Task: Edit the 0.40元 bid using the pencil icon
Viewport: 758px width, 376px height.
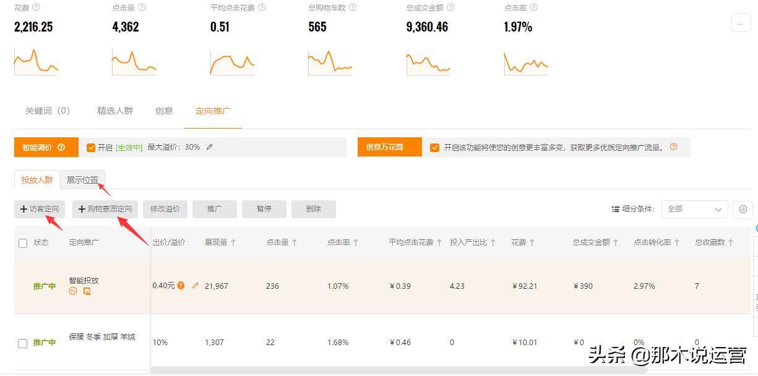Action: point(195,286)
